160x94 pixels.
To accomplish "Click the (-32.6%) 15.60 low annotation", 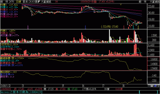I will click(x=109, y=27).
